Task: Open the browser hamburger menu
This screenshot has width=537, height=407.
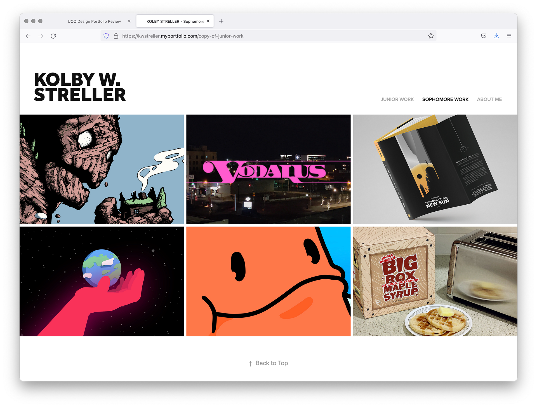Action: [509, 36]
